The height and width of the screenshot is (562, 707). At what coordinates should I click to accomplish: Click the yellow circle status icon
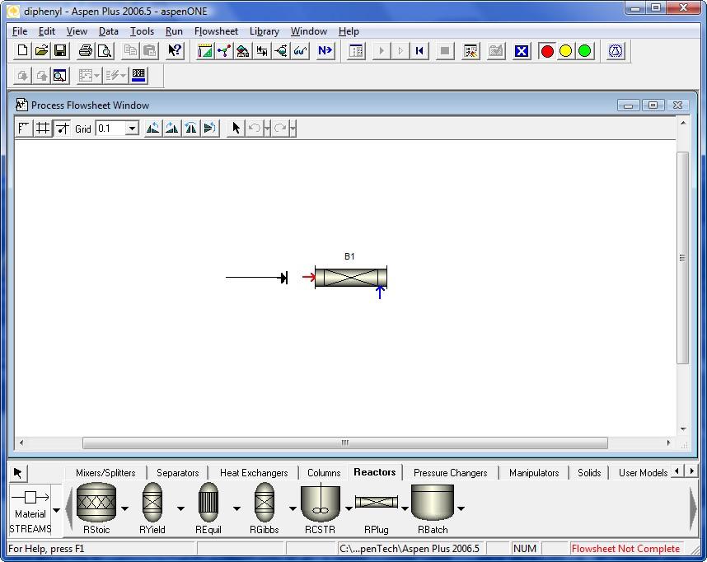[x=565, y=50]
